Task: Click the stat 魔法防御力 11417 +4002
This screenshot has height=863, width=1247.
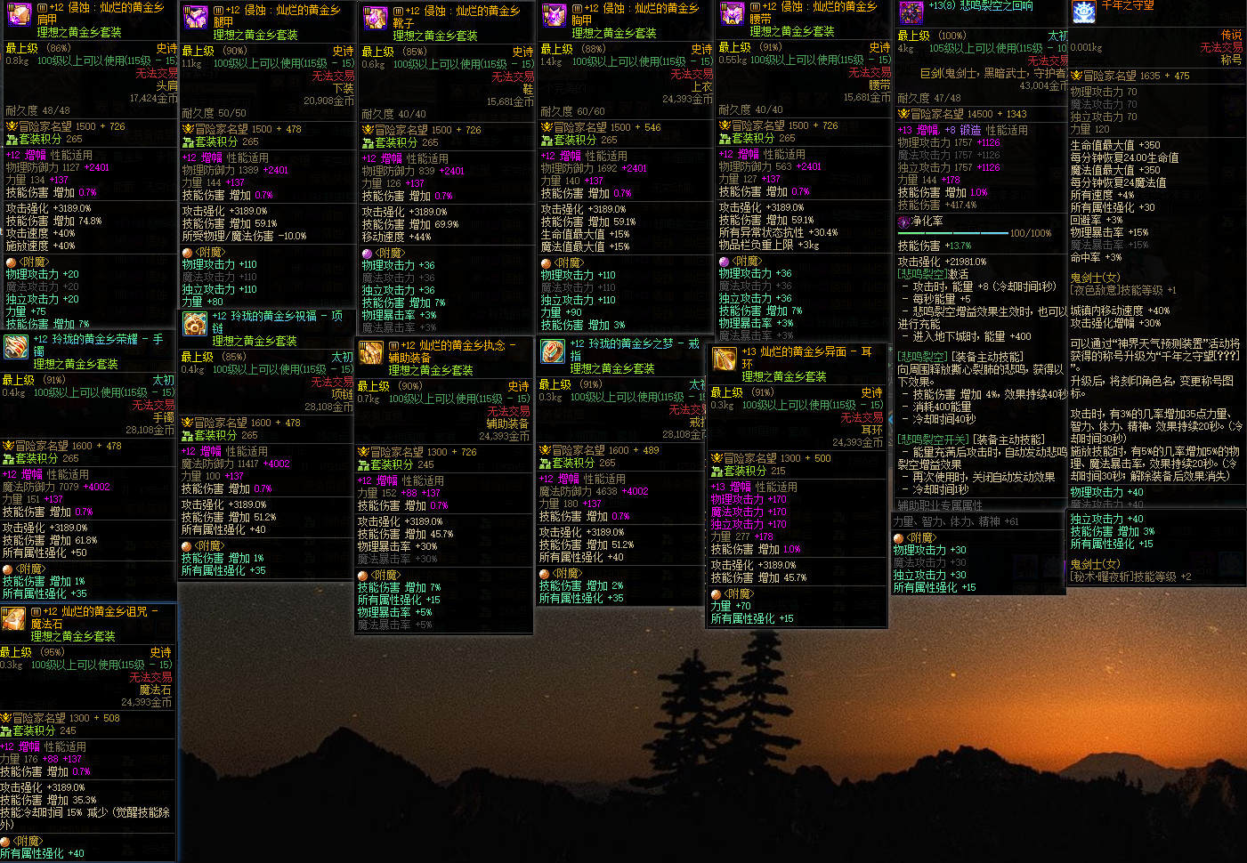Action: pyautogui.click(x=236, y=464)
